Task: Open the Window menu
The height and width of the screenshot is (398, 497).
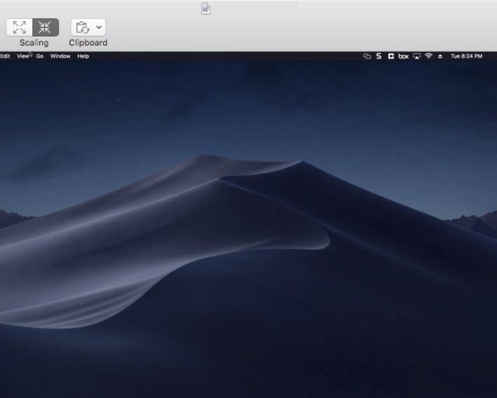Action: (60, 56)
